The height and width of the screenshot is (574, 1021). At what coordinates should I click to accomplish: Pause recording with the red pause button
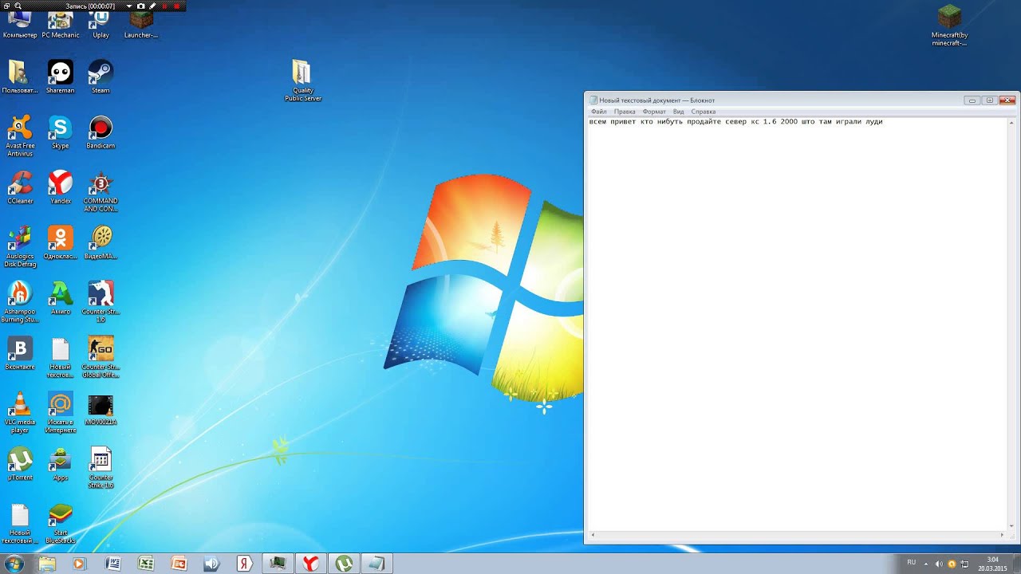pos(165,6)
